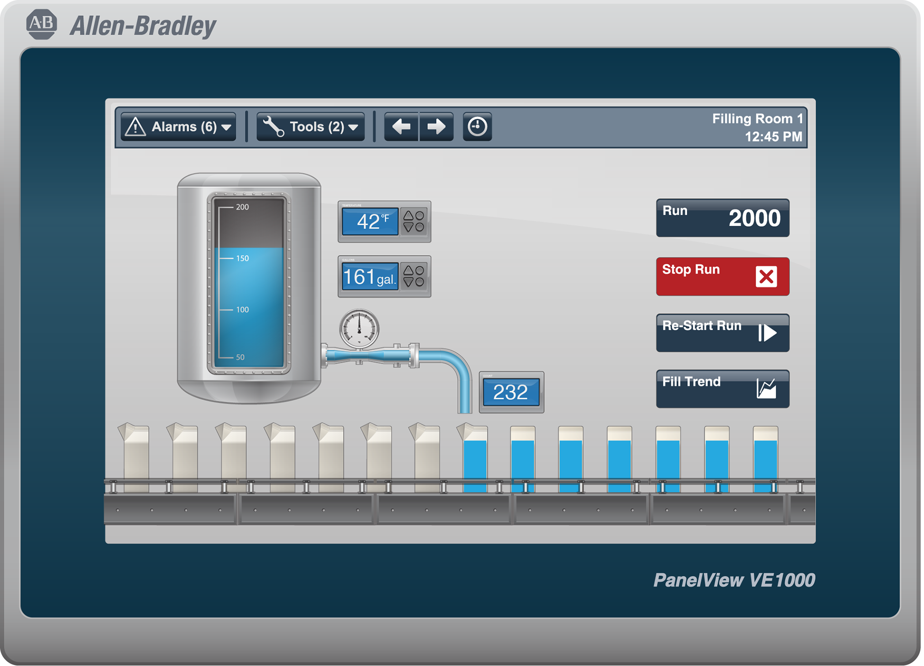924x666 pixels.
Task: Click the pressure gauge dial on pipe
Action: click(359, 329)
